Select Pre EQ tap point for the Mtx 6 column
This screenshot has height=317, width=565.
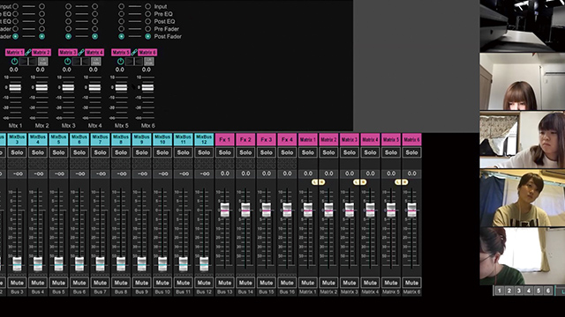tap(147, 14)
